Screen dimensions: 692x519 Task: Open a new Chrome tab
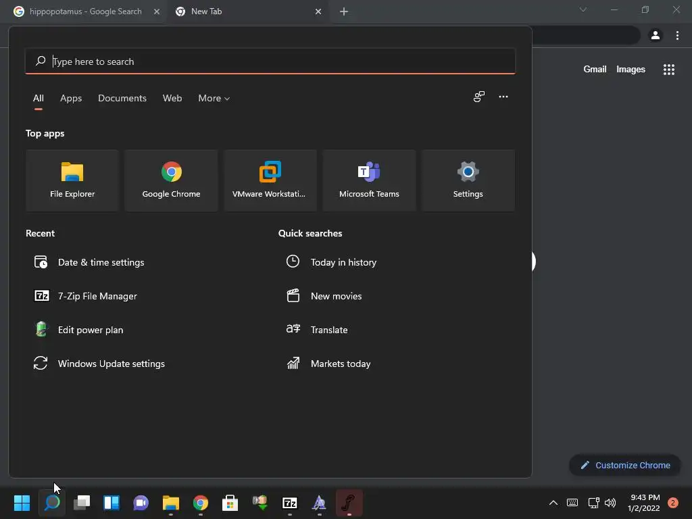(344, 11)
